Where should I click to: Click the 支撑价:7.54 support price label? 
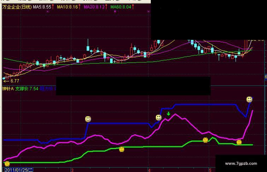point(27,89)
